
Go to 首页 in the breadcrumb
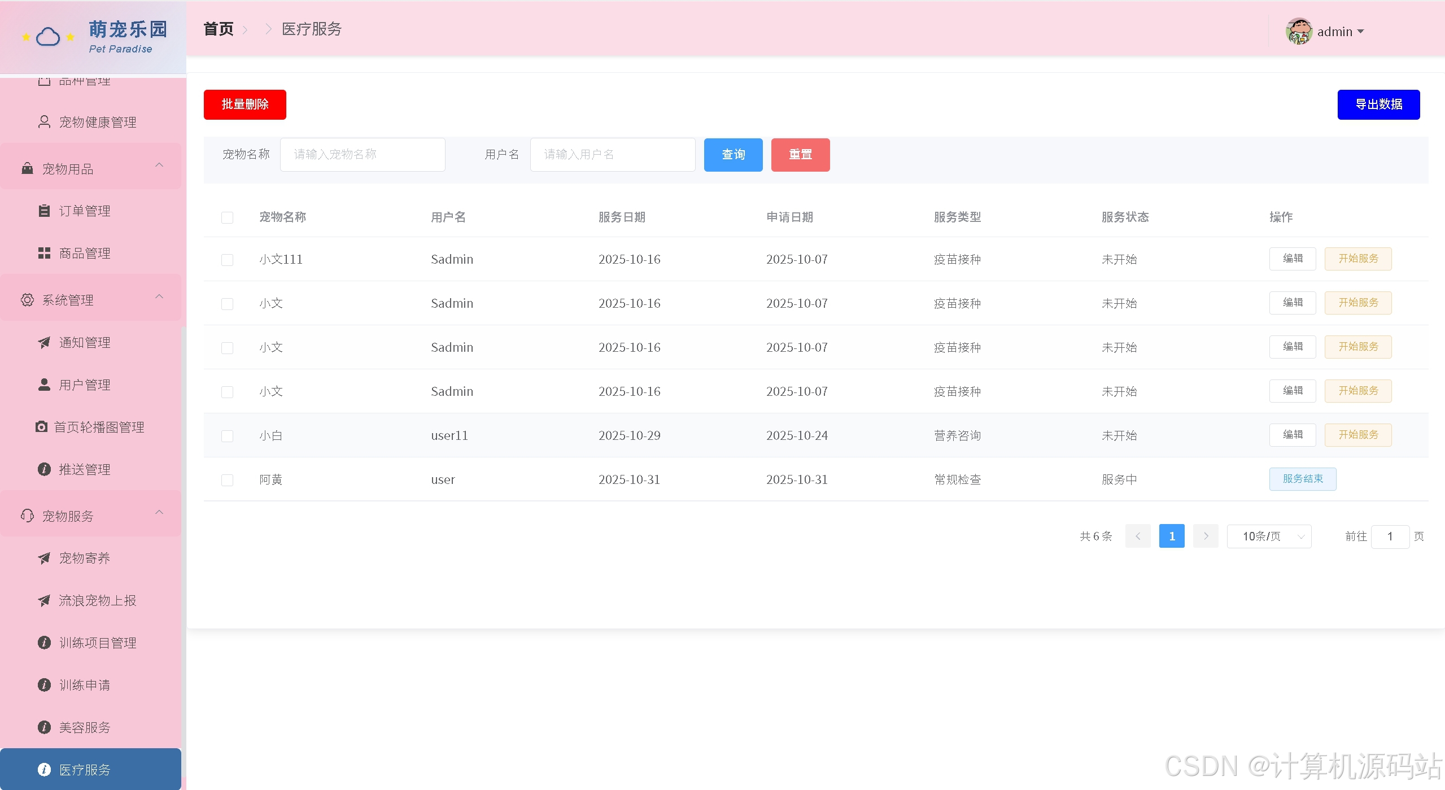click(x=219, y=29)
